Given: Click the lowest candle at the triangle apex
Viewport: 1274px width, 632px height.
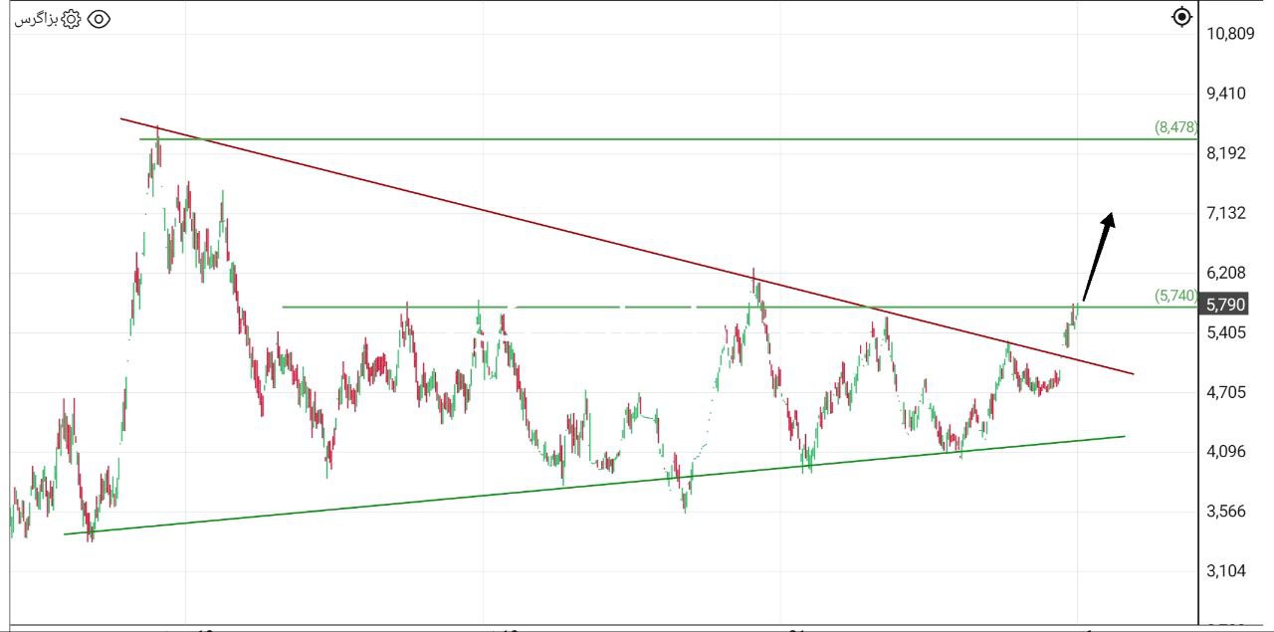Looking at the screenshot, I should pos(685,498).
